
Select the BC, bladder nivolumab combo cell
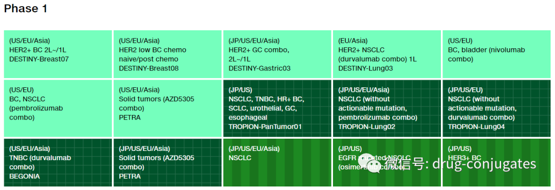496,54
